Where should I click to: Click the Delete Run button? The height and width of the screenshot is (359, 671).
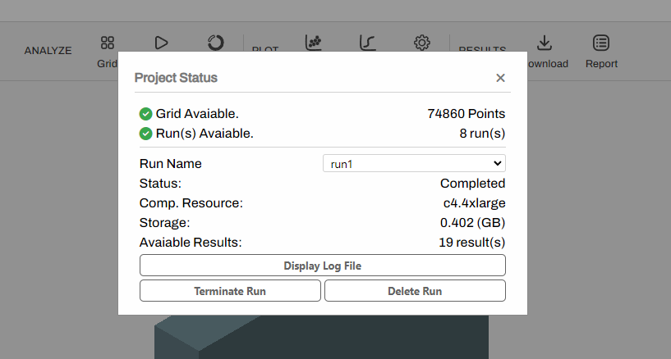pos(415,291)
